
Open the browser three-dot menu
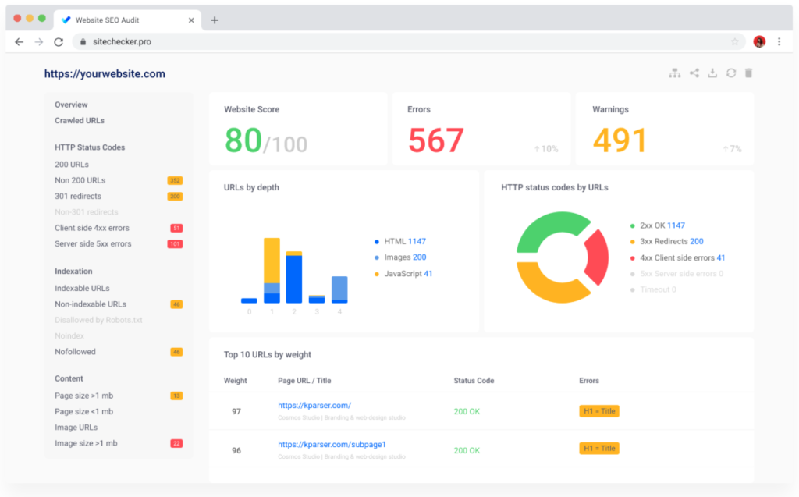point(779,42)
